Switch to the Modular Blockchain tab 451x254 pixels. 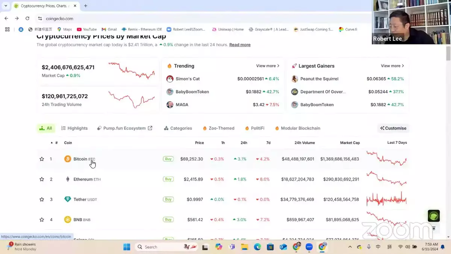[298, 128]
